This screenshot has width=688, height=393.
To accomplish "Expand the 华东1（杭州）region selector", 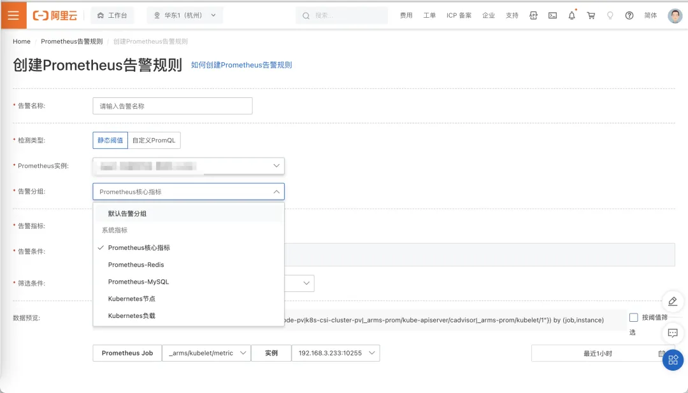I will [x=185, y=15].
